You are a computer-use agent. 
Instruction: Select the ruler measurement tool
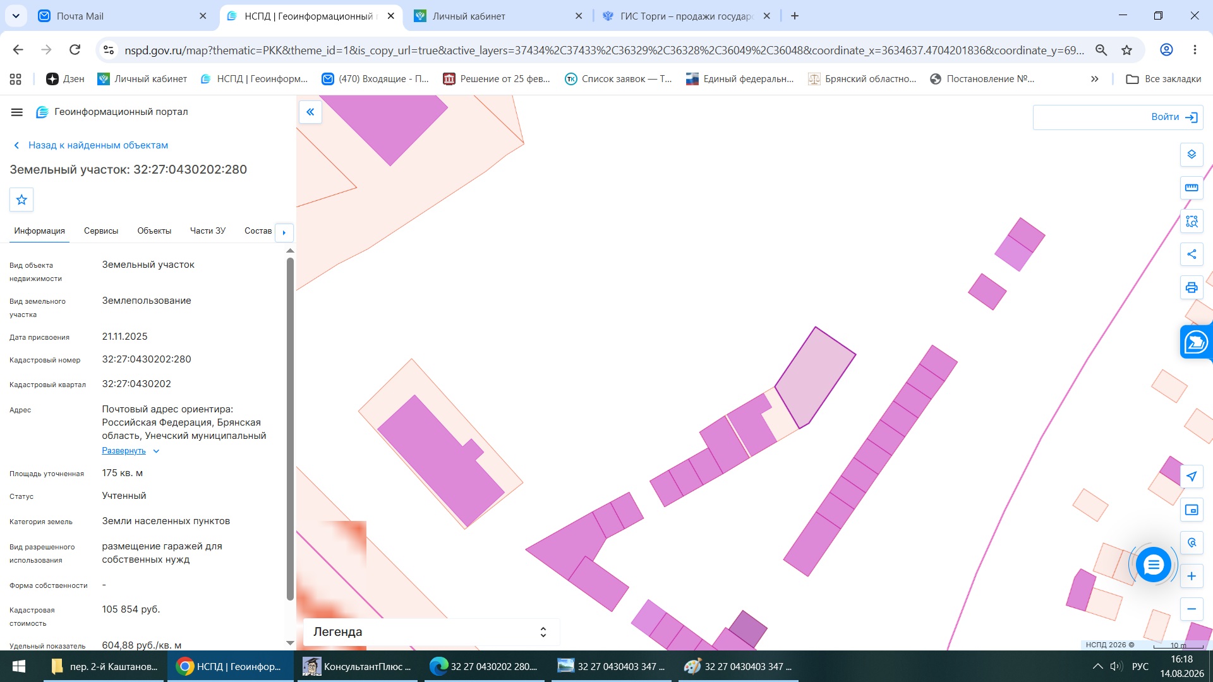click(1192, 188)
